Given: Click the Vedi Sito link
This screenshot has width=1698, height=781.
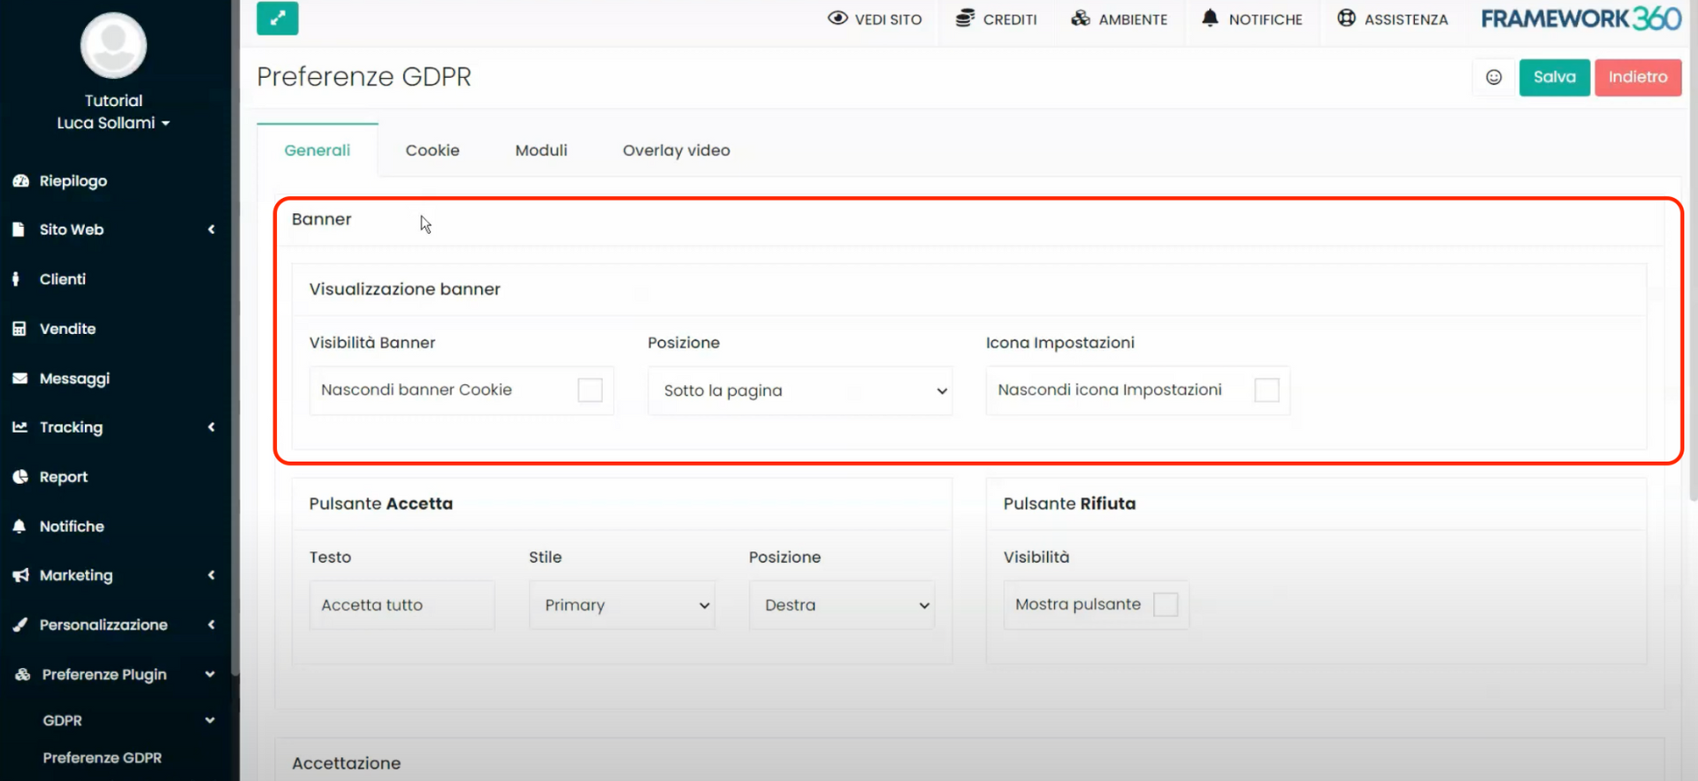Looking at the screenshot, I should click(875, 19).
